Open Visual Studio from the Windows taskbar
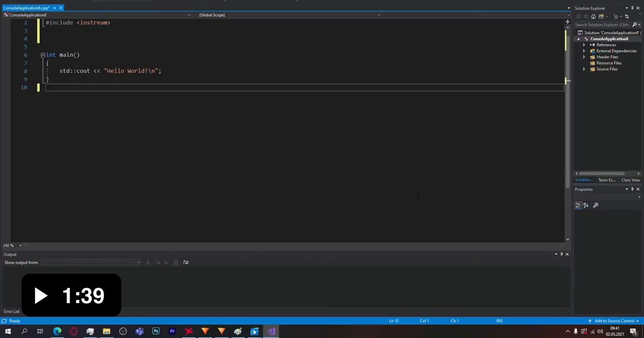This screenshot has height=338, width=644. [271, 332]
